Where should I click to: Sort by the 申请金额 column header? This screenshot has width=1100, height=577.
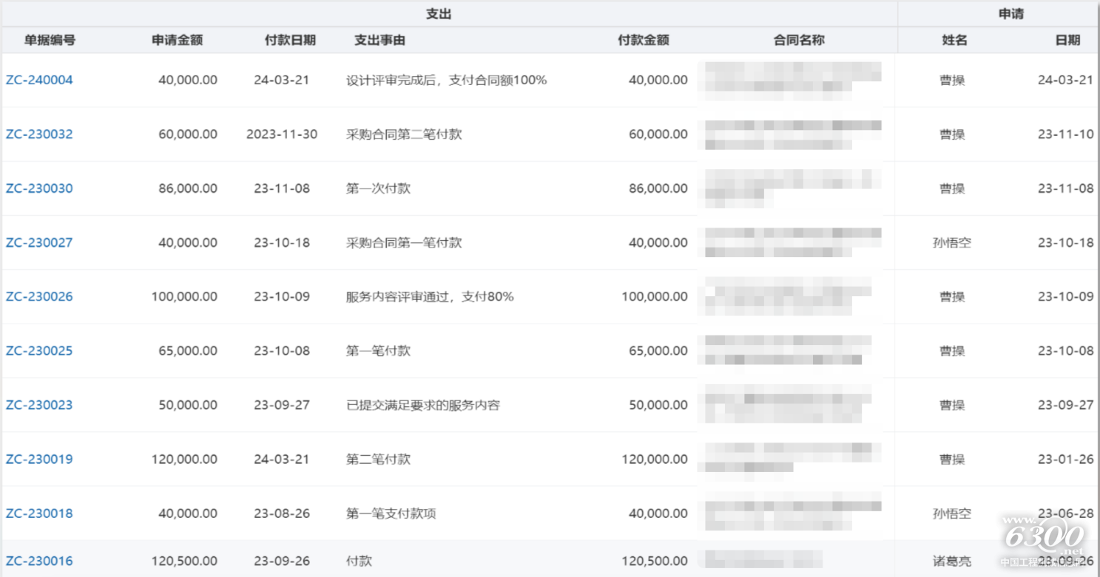coord(177,40)
